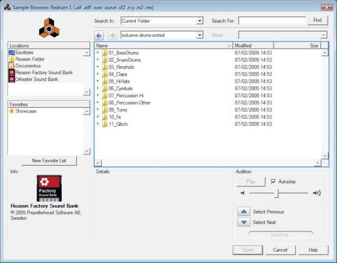Expand the 07_Percussion-Hi folder
The width and height of the screenshot is (337, 263).
[x=97, y=95]
